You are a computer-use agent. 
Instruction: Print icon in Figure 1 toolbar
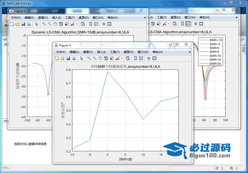click(29, 24)
